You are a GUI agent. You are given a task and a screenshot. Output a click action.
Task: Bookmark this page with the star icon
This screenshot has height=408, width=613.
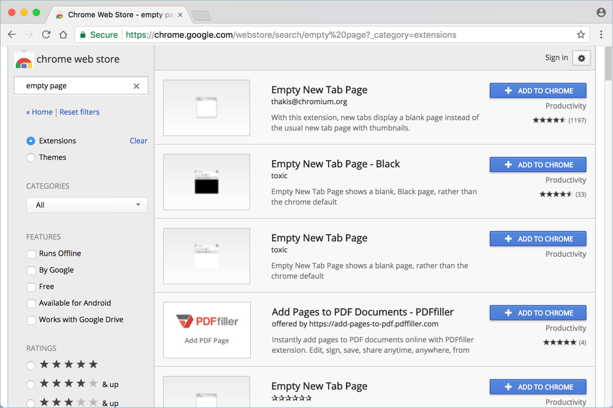point(581,35)
